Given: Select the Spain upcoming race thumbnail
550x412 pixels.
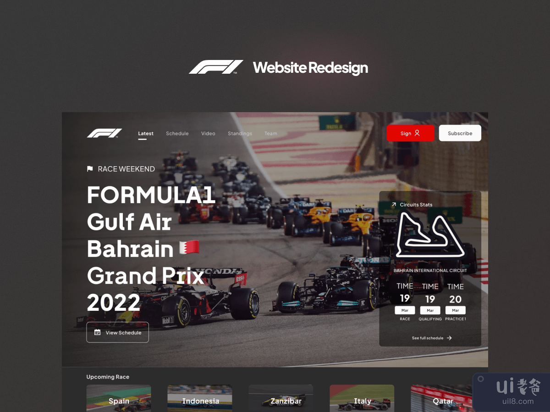Looking at the screenshot, I should [x=119, y=398].
